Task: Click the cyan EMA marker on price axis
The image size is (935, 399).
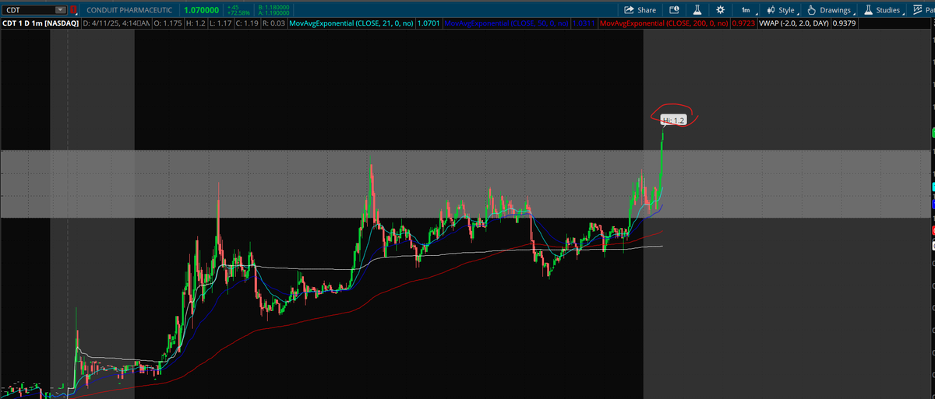Action: coord(933,187)
